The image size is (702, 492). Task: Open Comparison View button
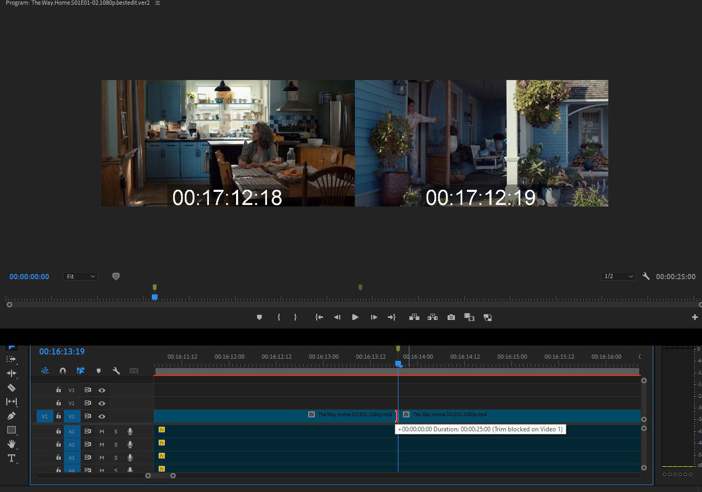pos(469,317)
